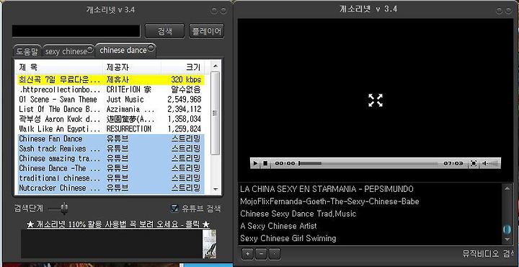Click the left window's first round title button
This screenshot has width=519, height=267.
click(x=214, y=11)
